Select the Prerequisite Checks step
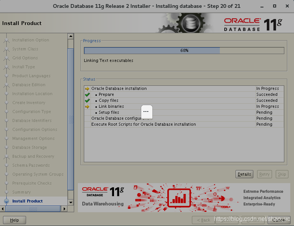 point(32,183)
